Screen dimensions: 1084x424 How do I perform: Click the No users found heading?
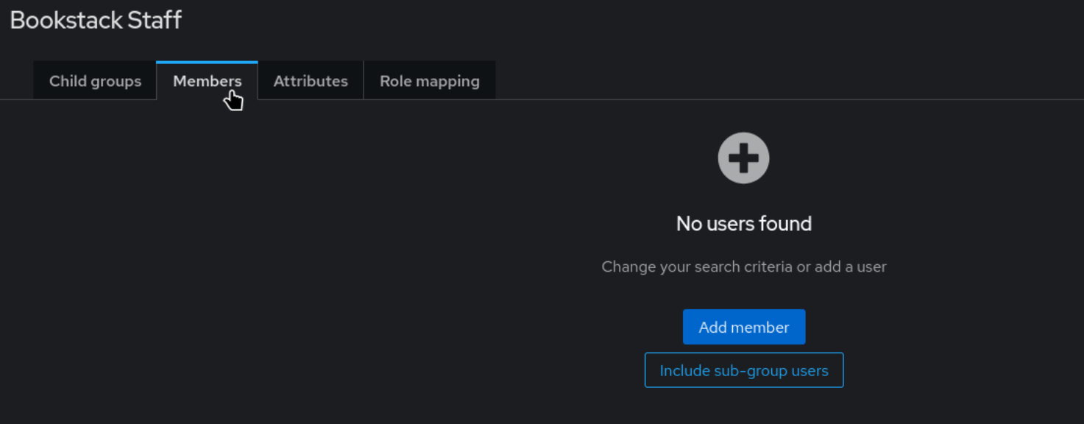pyautogui.click(x=744, y=224)
